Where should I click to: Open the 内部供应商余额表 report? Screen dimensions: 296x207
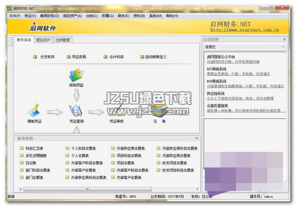click(x=174, y=156)
